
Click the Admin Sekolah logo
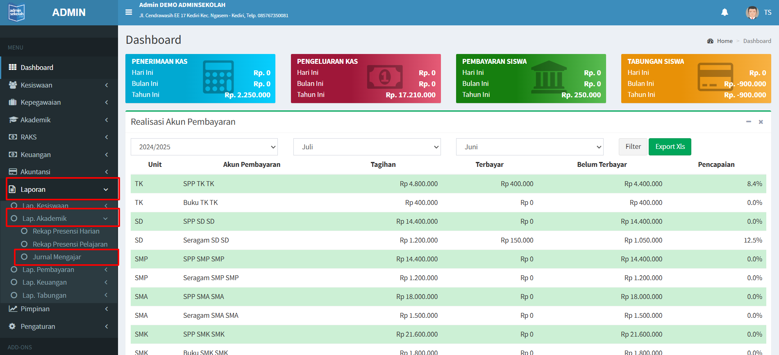[x=17, y=13]
